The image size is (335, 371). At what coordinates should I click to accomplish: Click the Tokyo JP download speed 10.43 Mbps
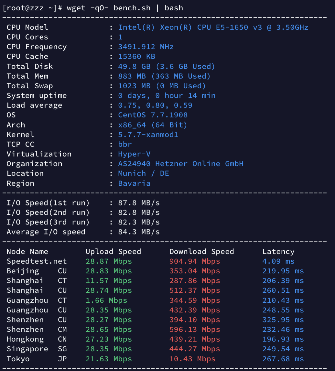[x=192, y=359]
